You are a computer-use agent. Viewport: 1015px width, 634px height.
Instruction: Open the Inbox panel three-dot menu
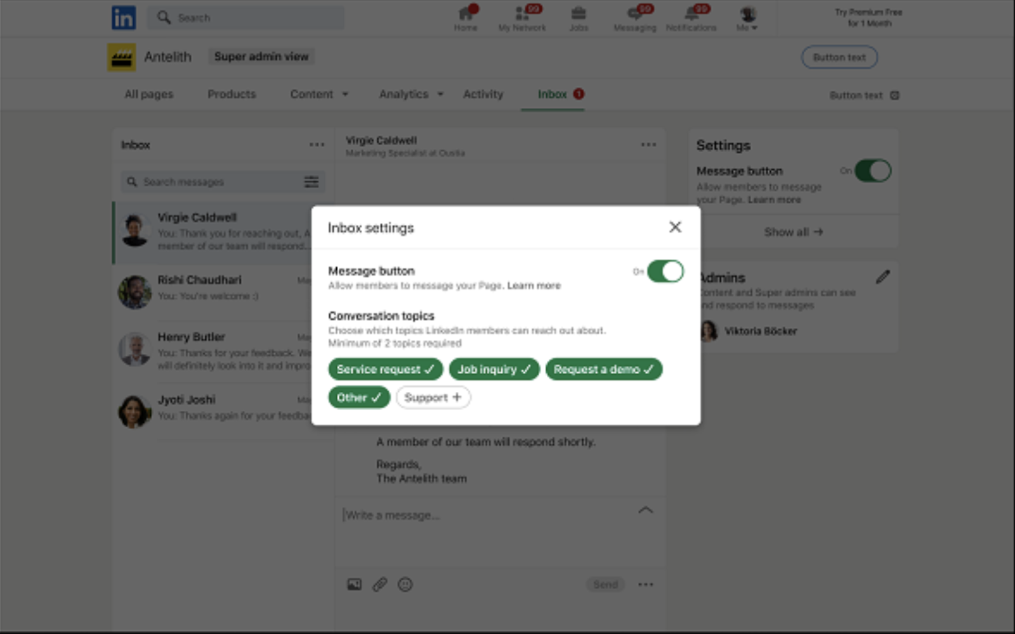(317, 145)
